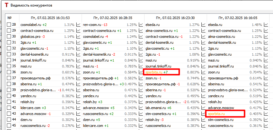
Task: Click column header Пт, 07.02.2025 16:16:05
Action: [238, 18]
